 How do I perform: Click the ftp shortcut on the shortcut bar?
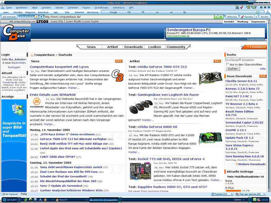coord(184,12)
